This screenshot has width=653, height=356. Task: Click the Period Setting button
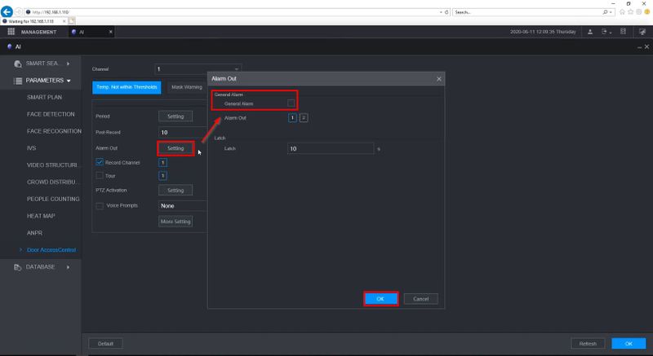click(175, 116)
